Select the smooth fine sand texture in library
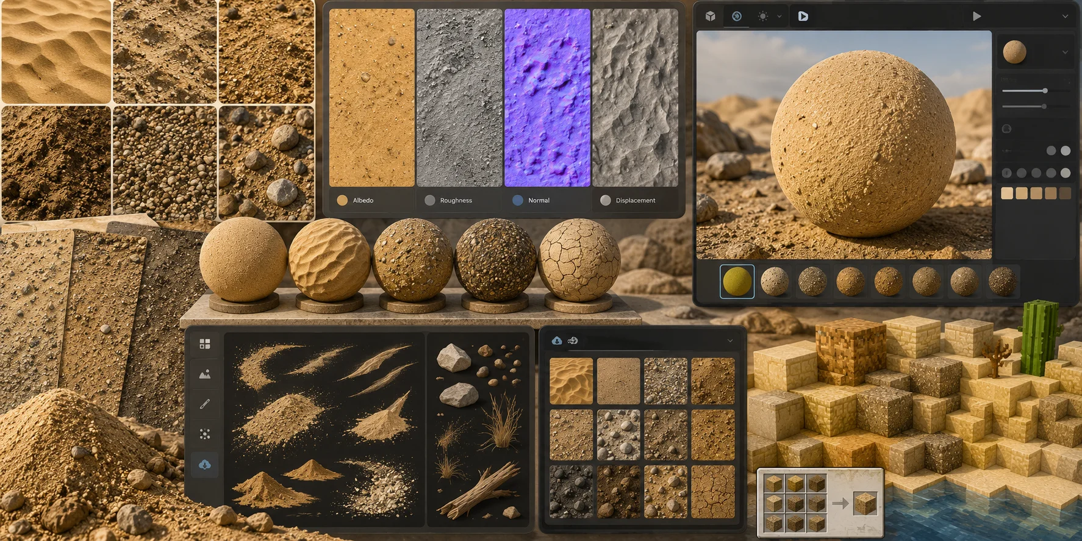1082x541 pixels. [x=618, y=381]
